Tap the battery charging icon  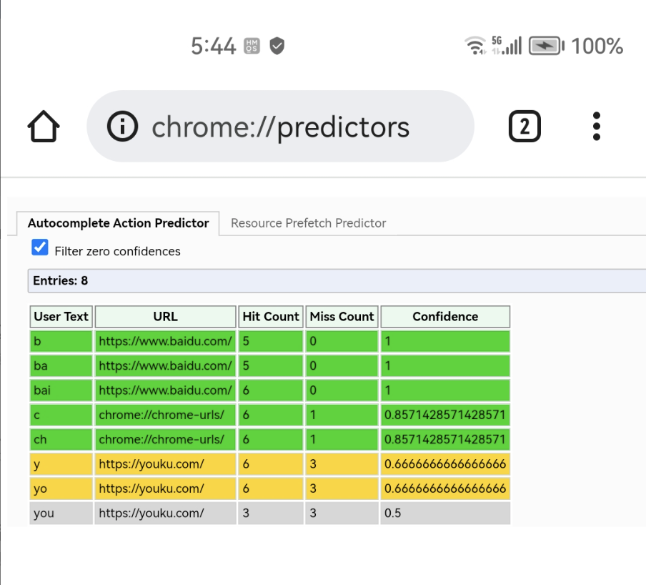click(546, 45)
